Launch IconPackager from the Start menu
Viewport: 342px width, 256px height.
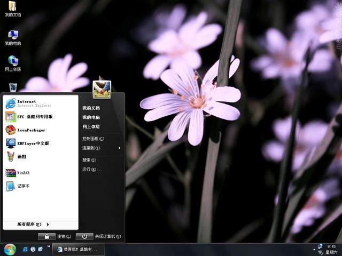41,130
